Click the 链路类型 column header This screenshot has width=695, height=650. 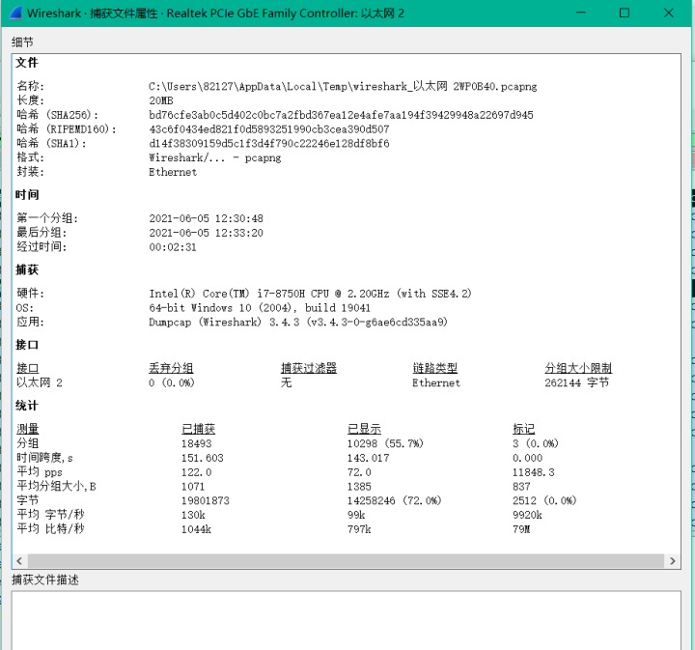pos(434,368)
